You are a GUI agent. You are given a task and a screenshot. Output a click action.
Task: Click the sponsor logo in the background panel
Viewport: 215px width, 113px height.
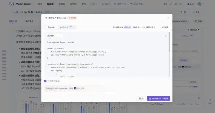pyautogui.click(x=183, y=67)
